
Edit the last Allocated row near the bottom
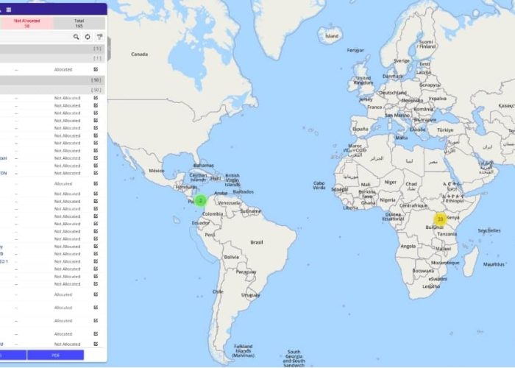[x=96, y=334]
